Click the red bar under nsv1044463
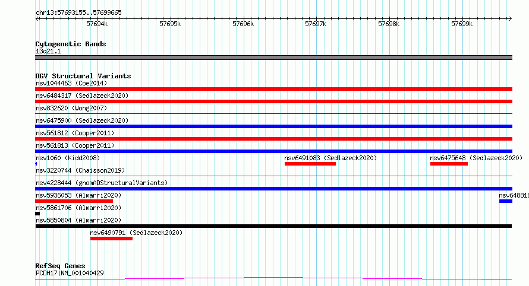Screen dimensions: 529x286 273,89
